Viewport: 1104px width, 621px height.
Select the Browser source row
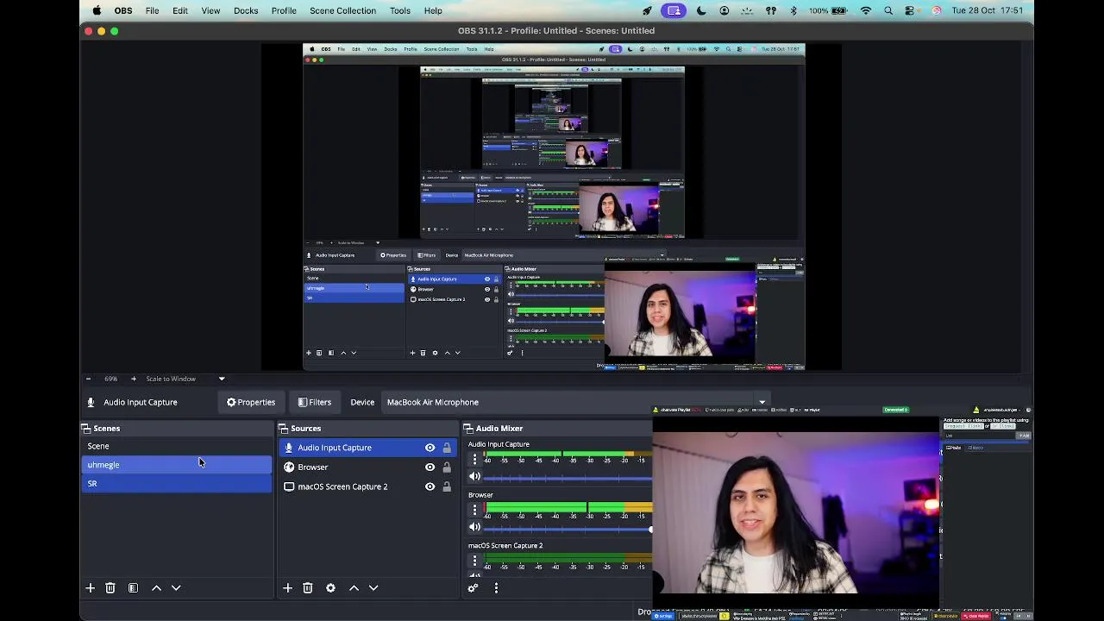(x=368, y=467)
